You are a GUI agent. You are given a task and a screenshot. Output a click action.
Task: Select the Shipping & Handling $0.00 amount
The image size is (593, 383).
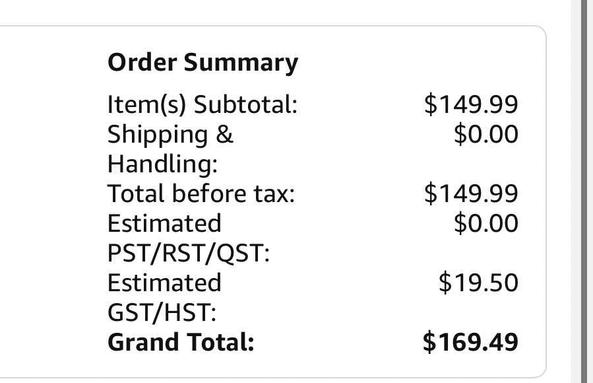click(x=486, y=134)
